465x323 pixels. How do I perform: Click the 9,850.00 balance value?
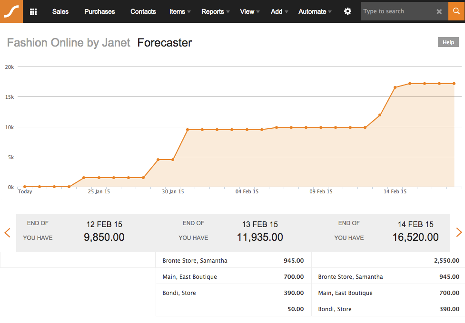pyautogui.click(x=104, y=237)
